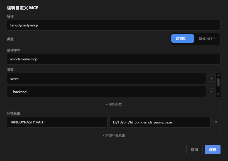Click the parameter list scrollbar down arrow
The image size is (228, 161).
click(218, 95)
